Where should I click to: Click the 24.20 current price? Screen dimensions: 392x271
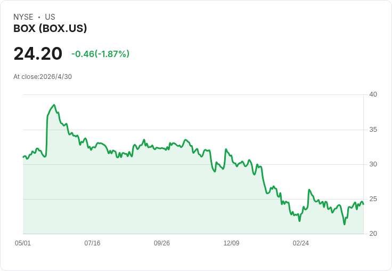[38, 53]
